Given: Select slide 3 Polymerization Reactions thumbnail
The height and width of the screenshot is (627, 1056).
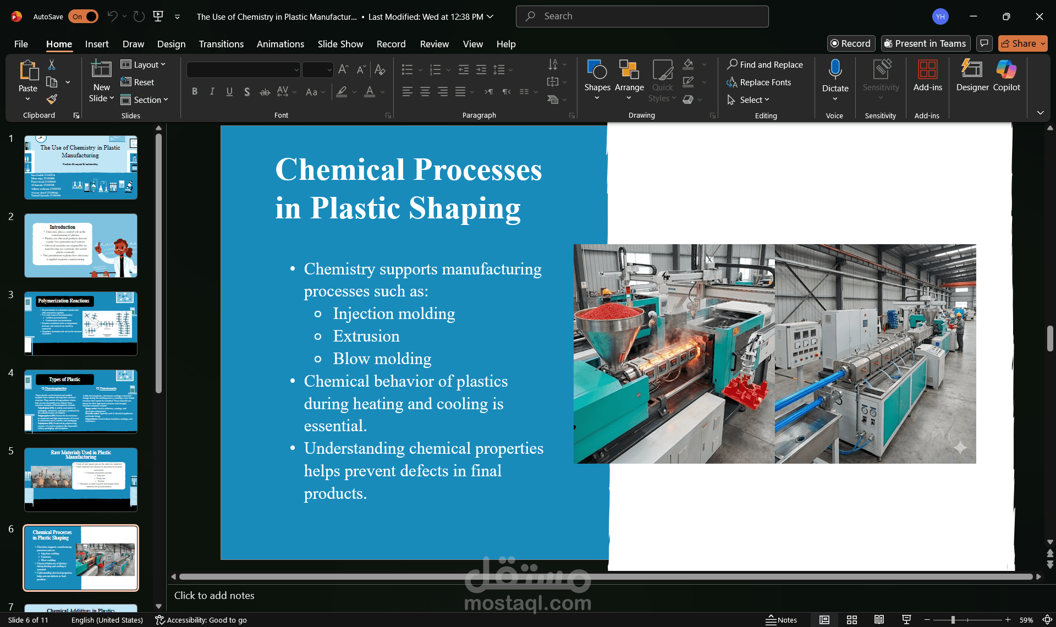Looking at the screenshot, I should [x=81, y=323].
